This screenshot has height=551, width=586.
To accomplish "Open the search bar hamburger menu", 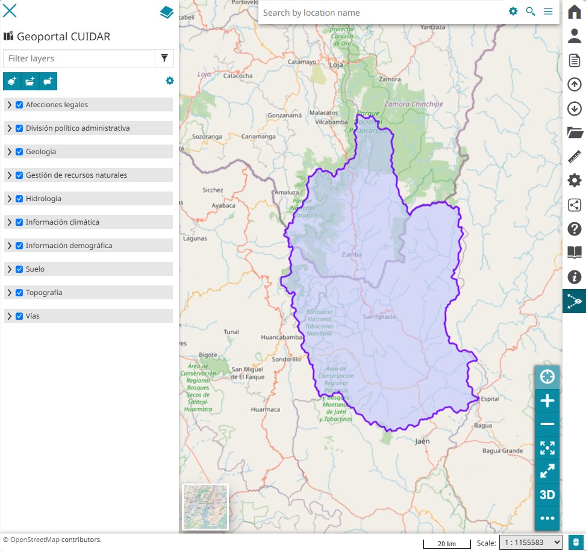I will 548,11.
